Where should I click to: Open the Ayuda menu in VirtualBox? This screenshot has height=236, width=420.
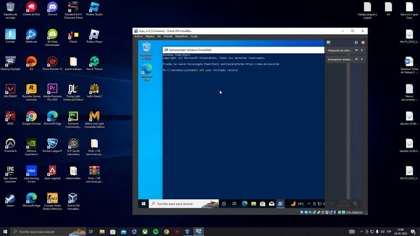(x=194, y=37)
